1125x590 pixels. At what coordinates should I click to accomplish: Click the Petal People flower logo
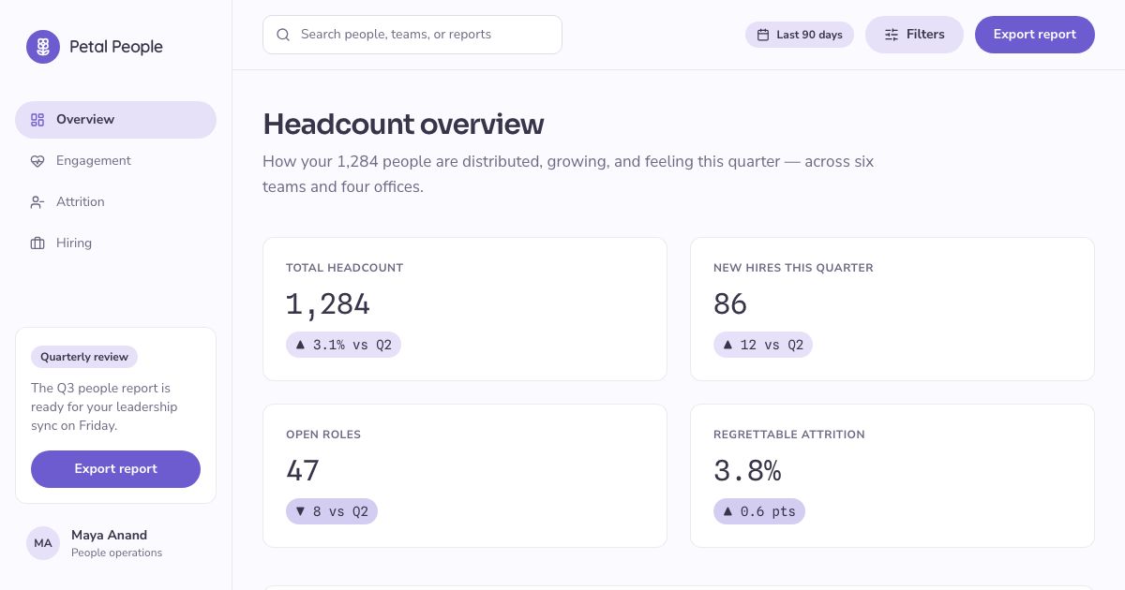(43, 47)
